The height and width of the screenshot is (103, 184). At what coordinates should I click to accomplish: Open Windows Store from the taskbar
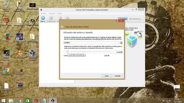pyautogui.click(x=28, y=101)
